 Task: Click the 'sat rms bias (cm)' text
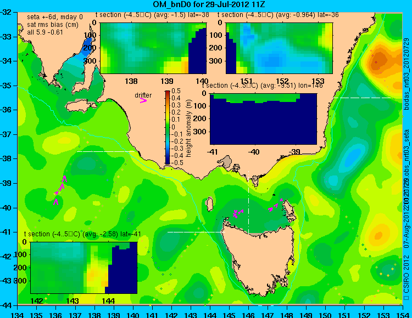(53, 25)
